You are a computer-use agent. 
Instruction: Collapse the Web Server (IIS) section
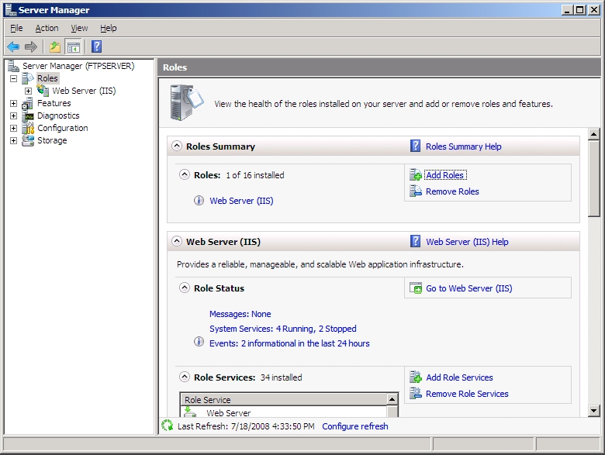(177, 241)
